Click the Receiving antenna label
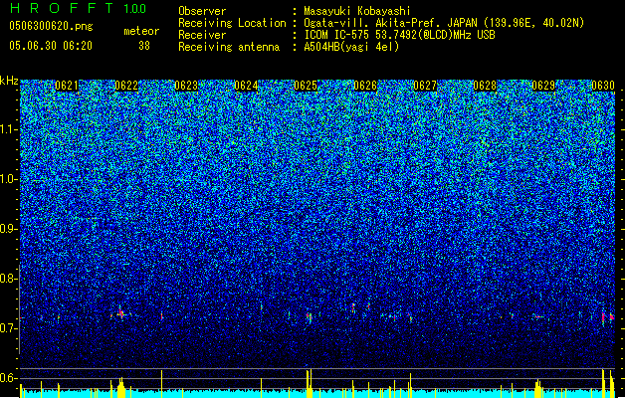 click(229, 47)
